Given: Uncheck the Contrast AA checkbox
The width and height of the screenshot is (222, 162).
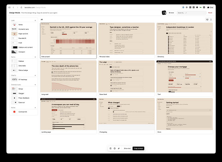Looking at the screenshot, I should 14,112.
